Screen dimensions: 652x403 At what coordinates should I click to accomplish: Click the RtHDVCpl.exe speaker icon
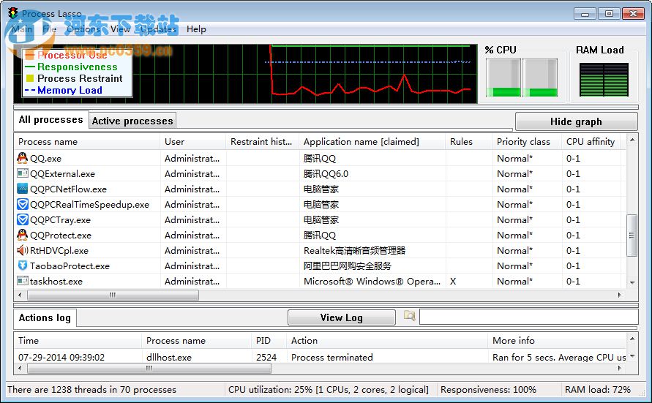tap(23, 250)
